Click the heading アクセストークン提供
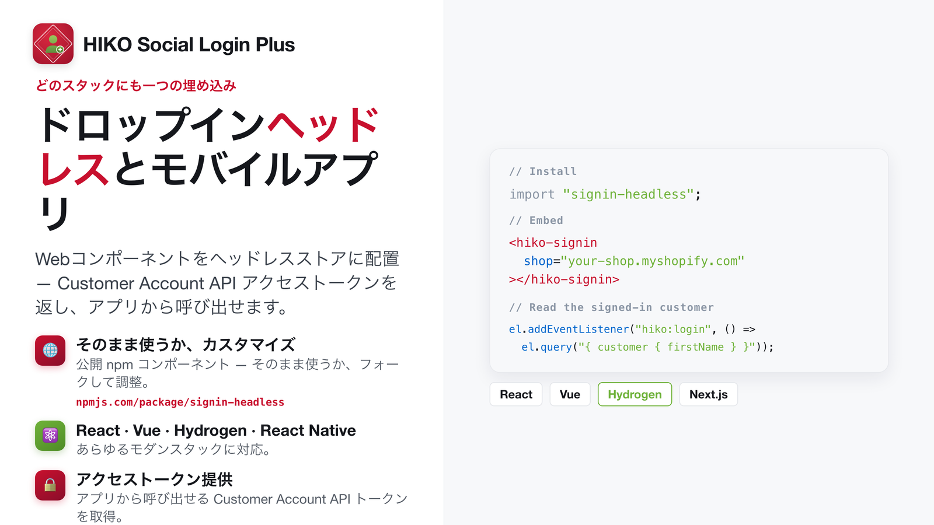The width and height of the screenshot is (934, 525). (x=154, y=480)
